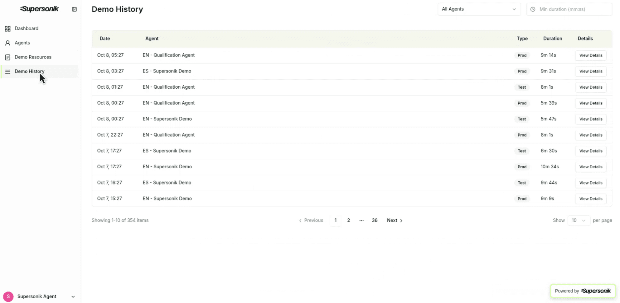The width and height of the screenshot is (620, 303).
Task: View details for Oct 7, 16:27 demo
Action: point(591,183)
